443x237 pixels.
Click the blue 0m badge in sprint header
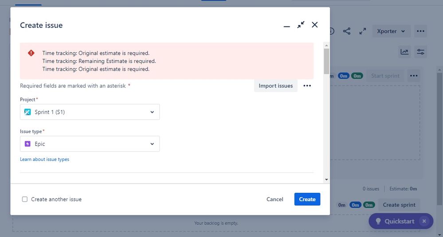pyautogui.click(x=344, y=76)
